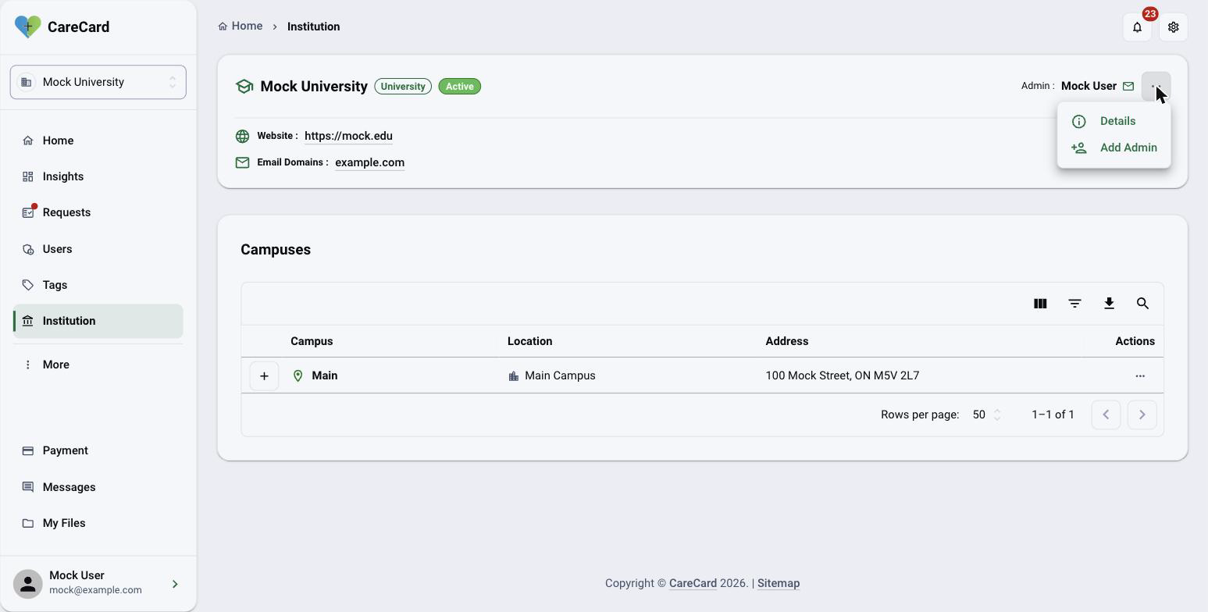
Task: Open the CareCard footer link
Action: click(x=693, y=583)
